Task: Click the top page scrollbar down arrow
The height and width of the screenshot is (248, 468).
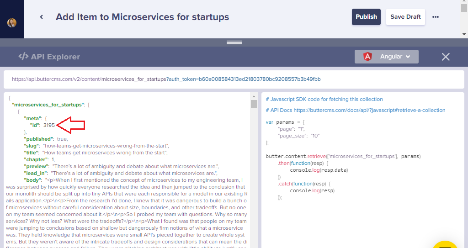Action: (x=464, y=34)
